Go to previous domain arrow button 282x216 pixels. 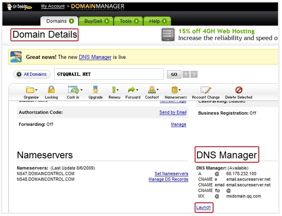coord(186,75)
